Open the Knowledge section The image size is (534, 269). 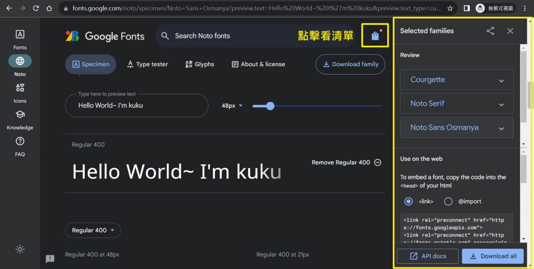[20, 120]
